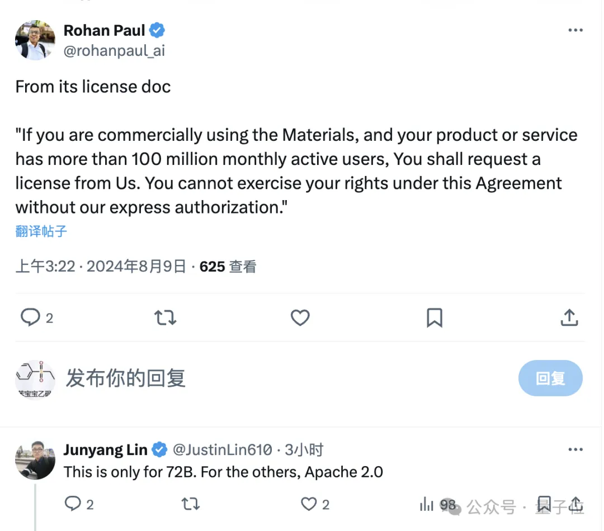
Task: Open the @JustinLin610 profile handle
Action: 222,449
